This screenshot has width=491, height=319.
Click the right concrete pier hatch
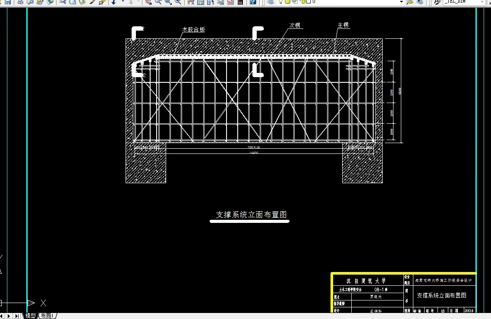[362, 163]
